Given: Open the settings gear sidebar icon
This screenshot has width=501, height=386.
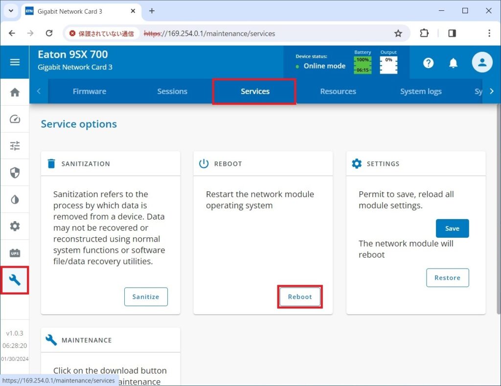Looking at the screenshot, I should tap(15, 226).
